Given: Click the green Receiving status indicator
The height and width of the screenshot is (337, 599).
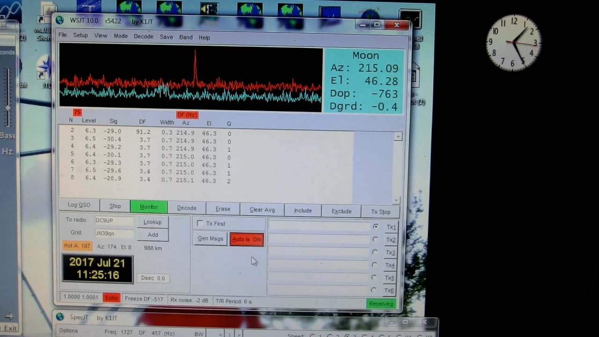Looking at the screenshot, I should pyautogui.click(x=381, y=304).
